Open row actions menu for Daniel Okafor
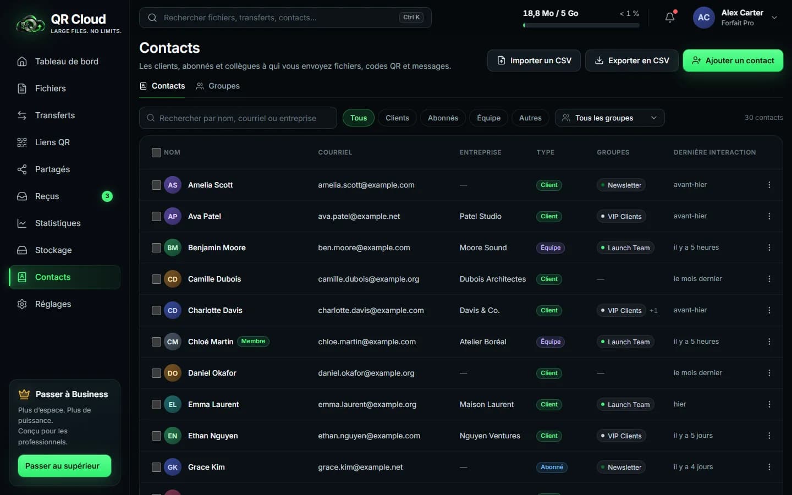Image resolution: width=792 pixels, height=495 pixels. 769,373
